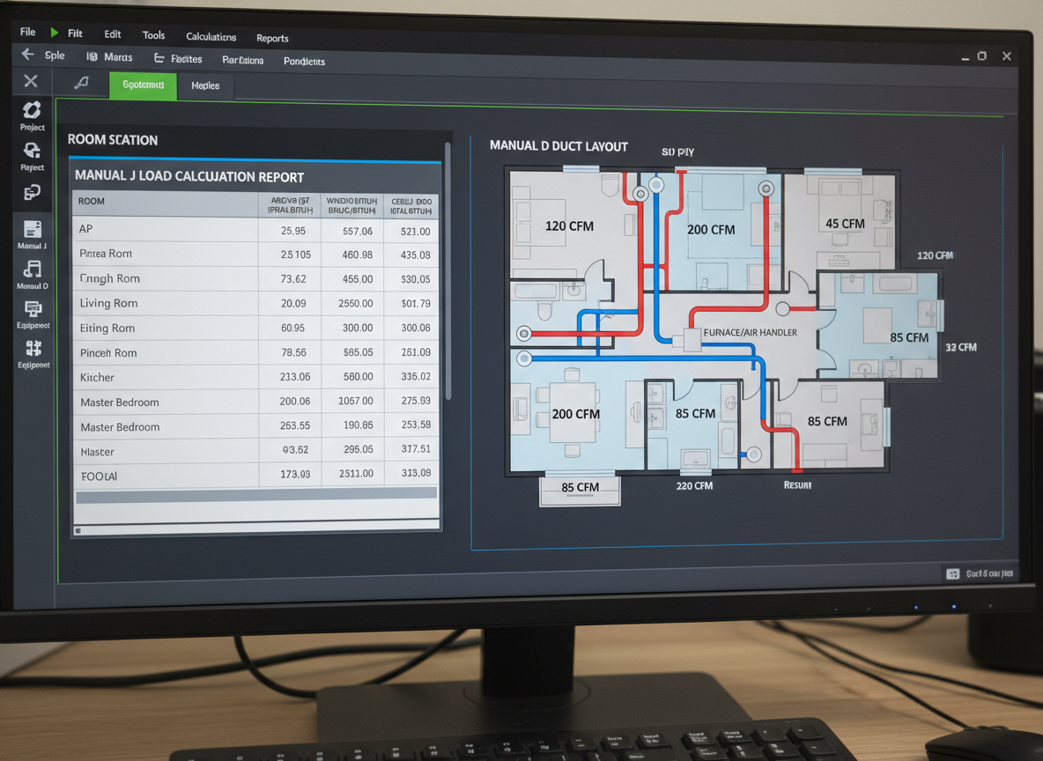Image resolution: width=1043 pixels, height=761 pixels.
Task: Click the status bar icon beside Sucl
Action: coord(952,573)
